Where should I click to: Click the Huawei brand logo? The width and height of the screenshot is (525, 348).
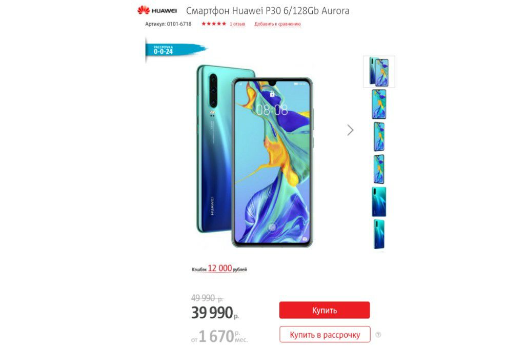point(157,10)
